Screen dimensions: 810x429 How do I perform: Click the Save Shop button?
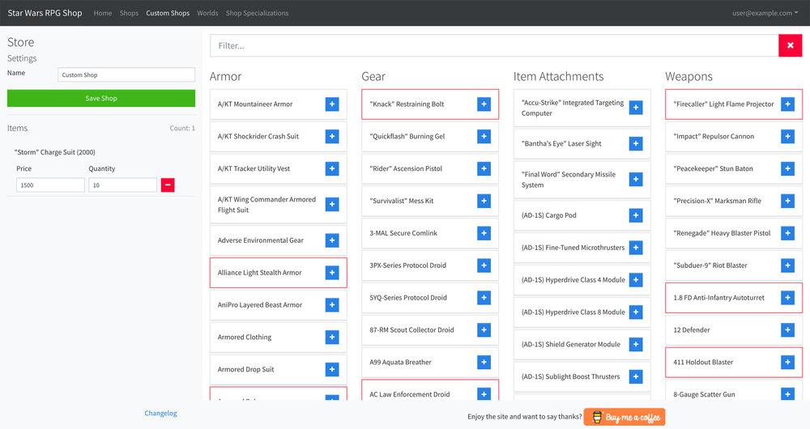coord(101,99)
